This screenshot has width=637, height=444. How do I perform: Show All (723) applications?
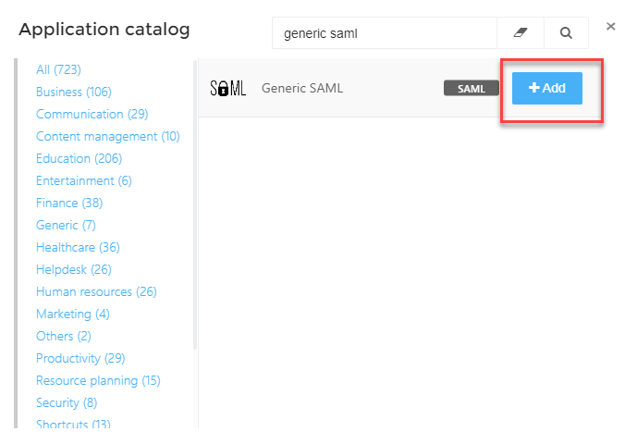pyautogui.click(x=58, y=69)
